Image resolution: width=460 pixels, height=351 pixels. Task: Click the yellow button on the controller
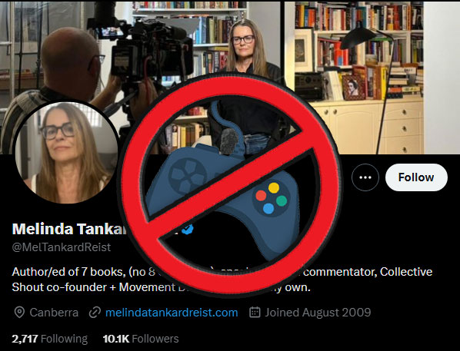point(273,188)
